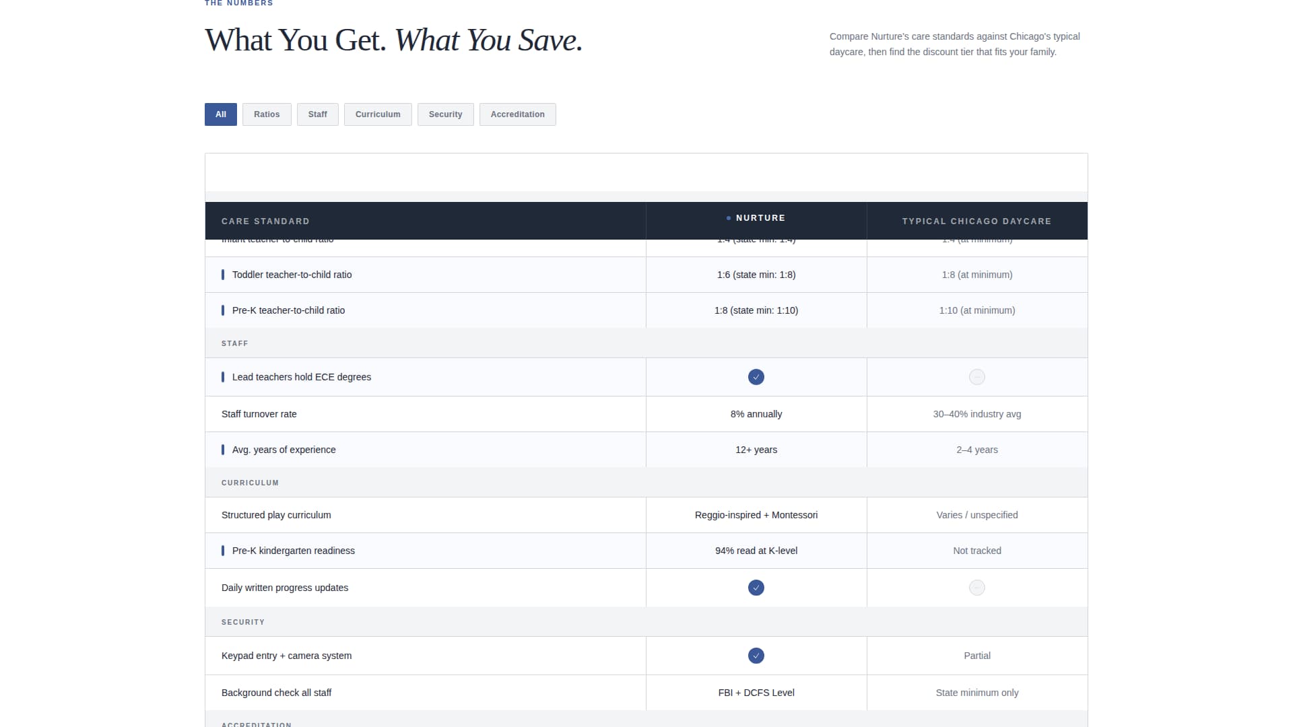Click the STAFF section heading
The width and height of the screenshot is (1293, 727).
pyautogui.click(x=235, y=343)
